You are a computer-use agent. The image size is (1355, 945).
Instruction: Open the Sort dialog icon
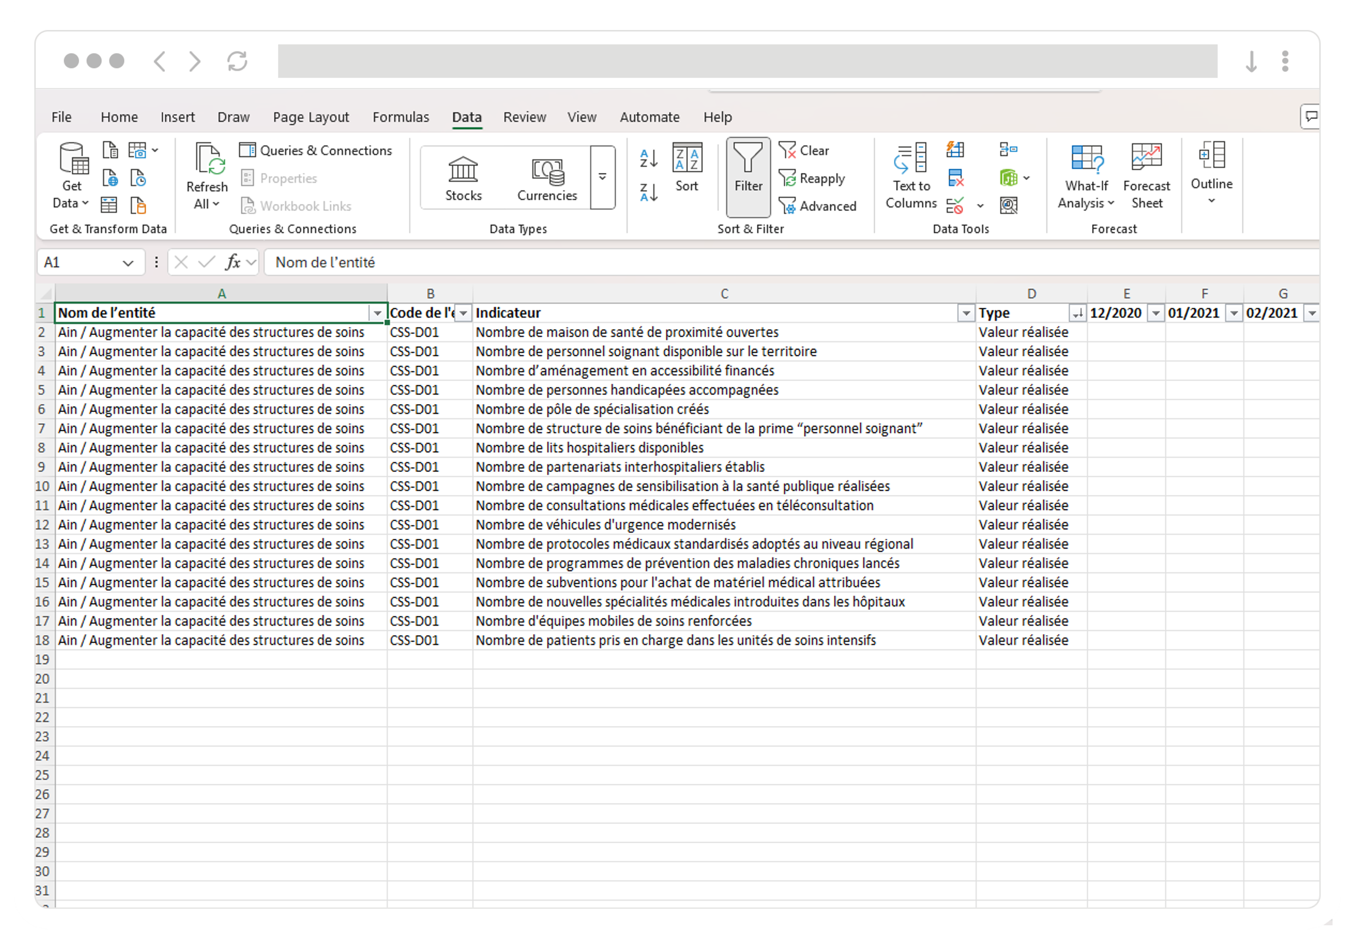click(x=687, y=168)
